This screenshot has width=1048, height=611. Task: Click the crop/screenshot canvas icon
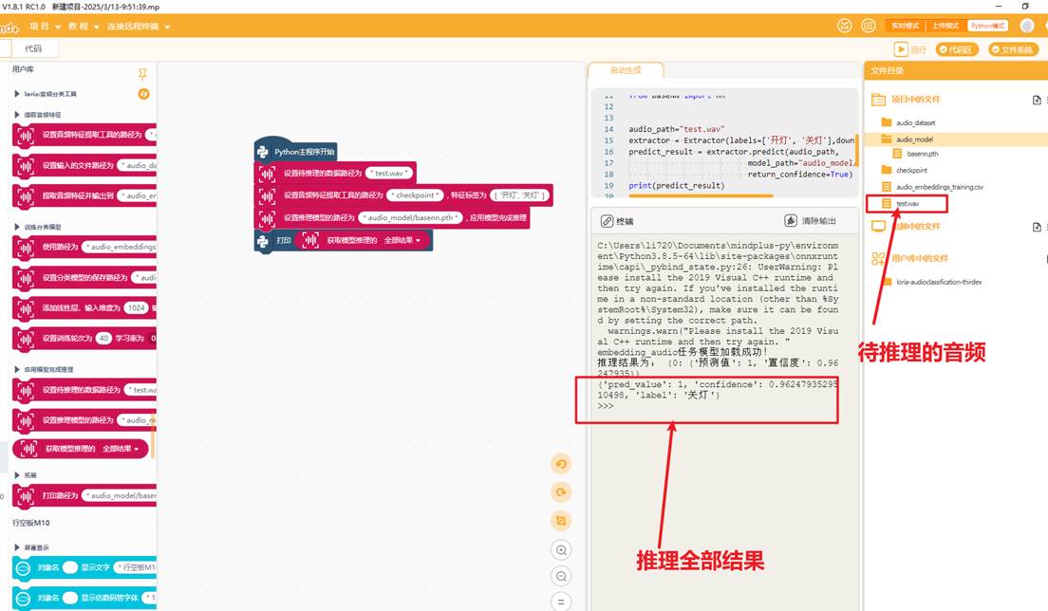(x=561, y=521)
